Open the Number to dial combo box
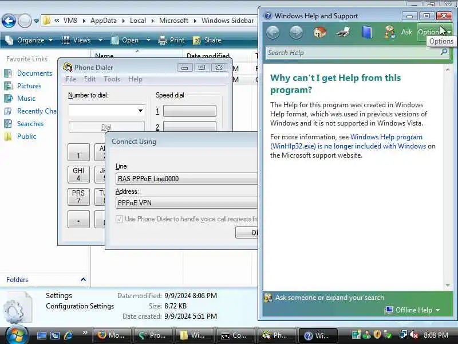Viewport: 458px width, 344px height. (106, 111)
